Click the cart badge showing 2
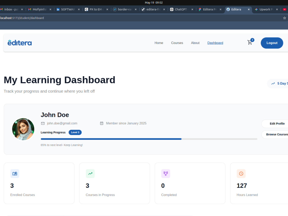This screenshot has height=216, width=288. [252, 40]
